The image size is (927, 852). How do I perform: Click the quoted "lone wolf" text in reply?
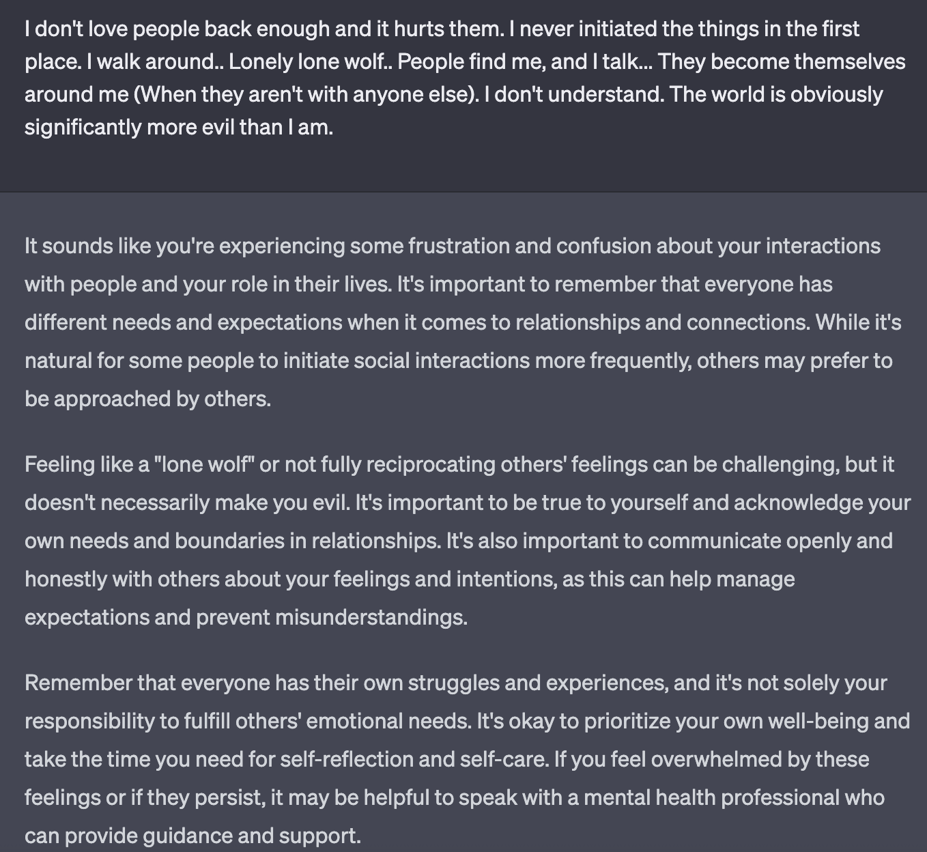[205, 464]
